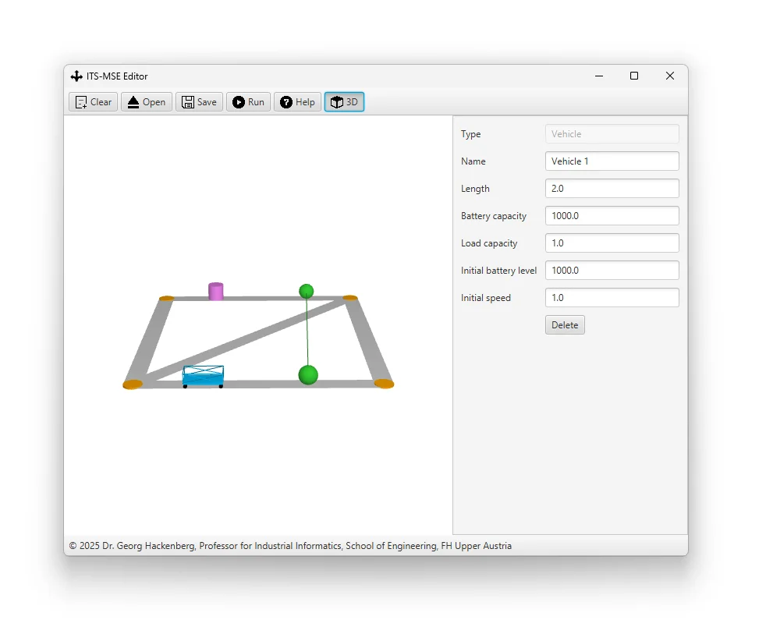Start the simulation with Run
The width and height of the screenshot is (766, 627).
point(248,102)
